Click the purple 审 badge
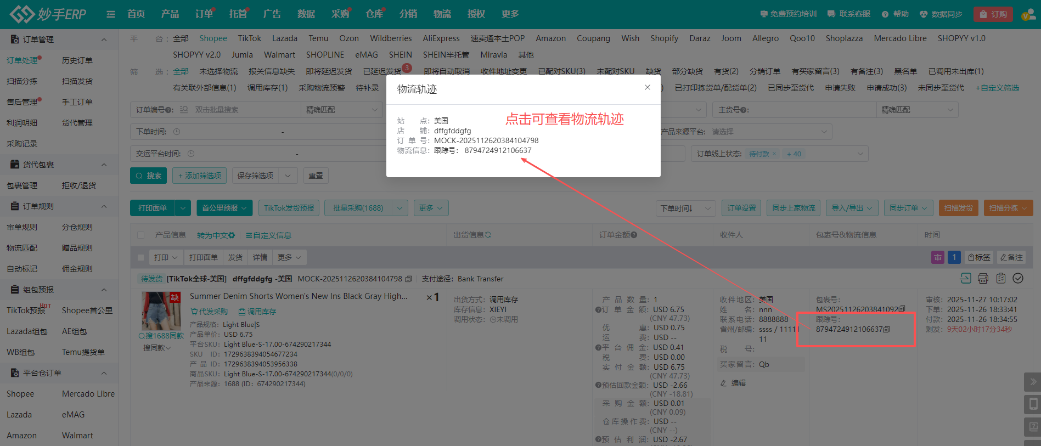This screenshot has height=446, width=1041. tap(938, 257)
